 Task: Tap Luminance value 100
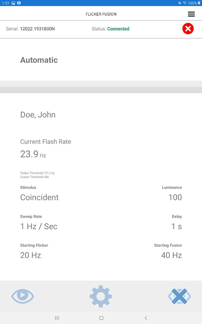click(175, 197)
